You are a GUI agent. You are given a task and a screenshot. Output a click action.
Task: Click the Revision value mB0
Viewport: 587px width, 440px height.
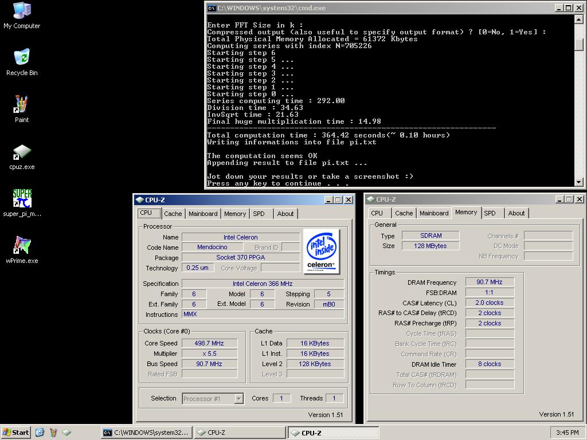(329, 304)
